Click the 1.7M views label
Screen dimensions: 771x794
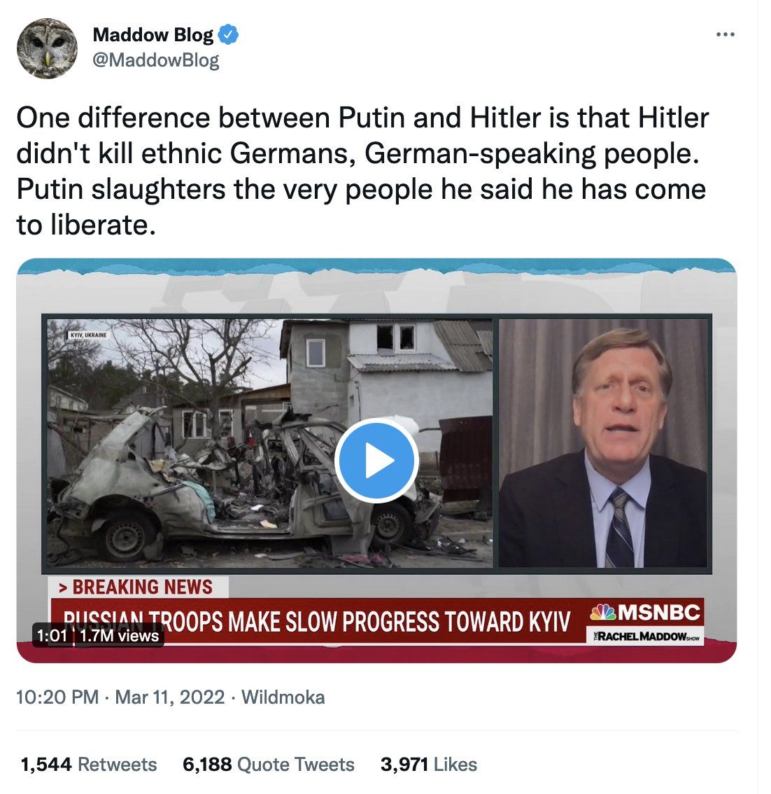(x=120, y=635)
